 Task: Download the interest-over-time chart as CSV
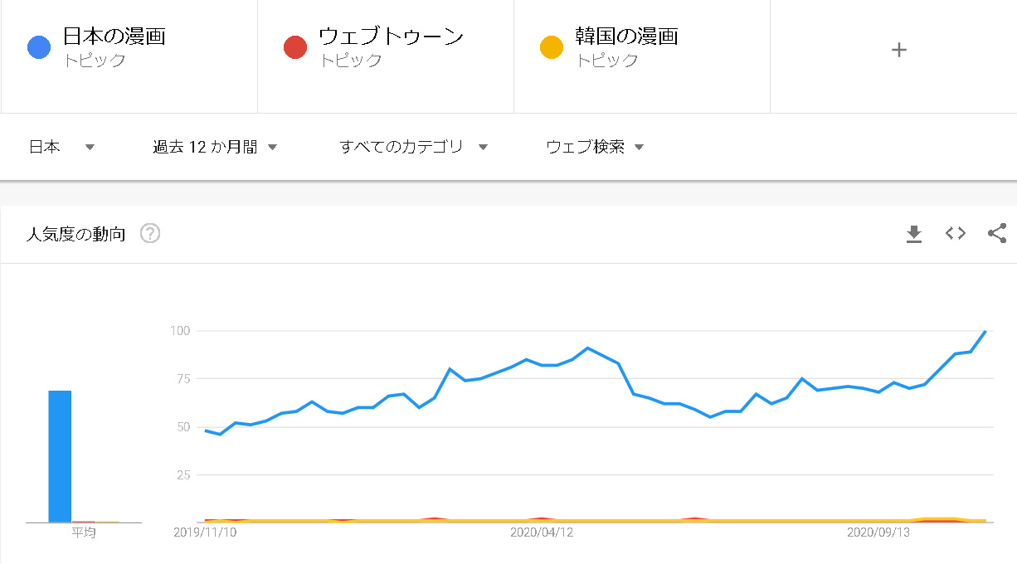[913, 234]
